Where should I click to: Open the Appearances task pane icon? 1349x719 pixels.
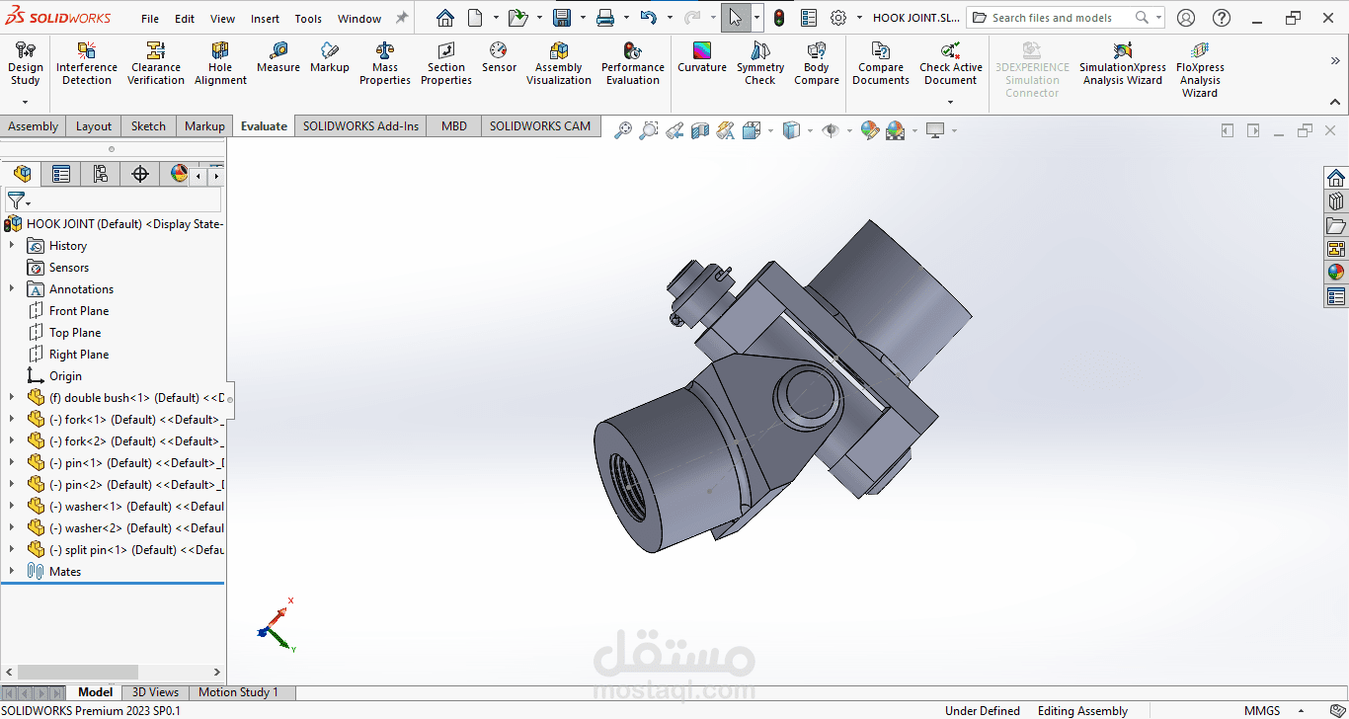click(x=1336, y=273)
